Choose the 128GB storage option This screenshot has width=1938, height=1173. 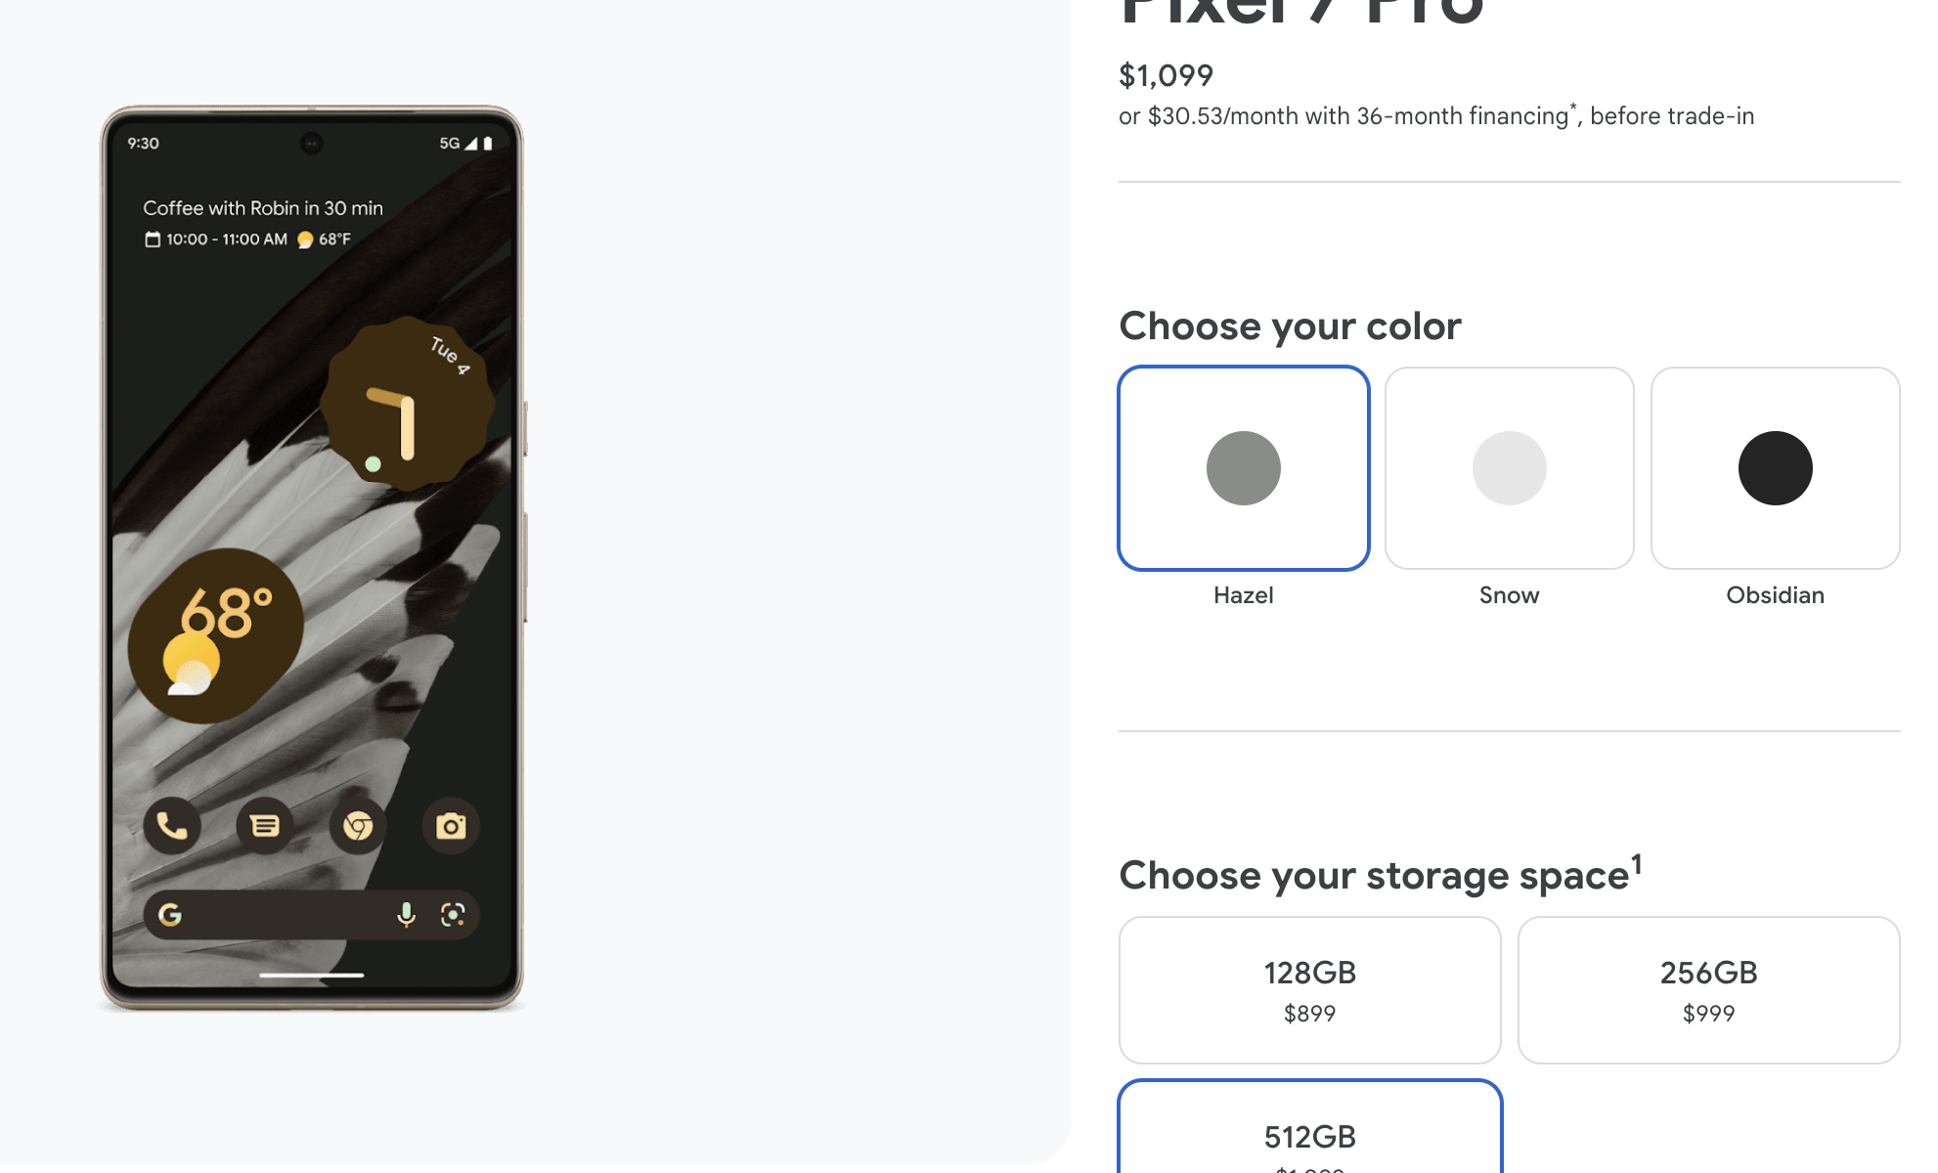(x=1309, y=990)
